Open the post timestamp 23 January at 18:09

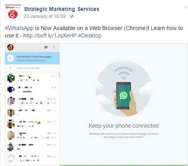[45, 16]
